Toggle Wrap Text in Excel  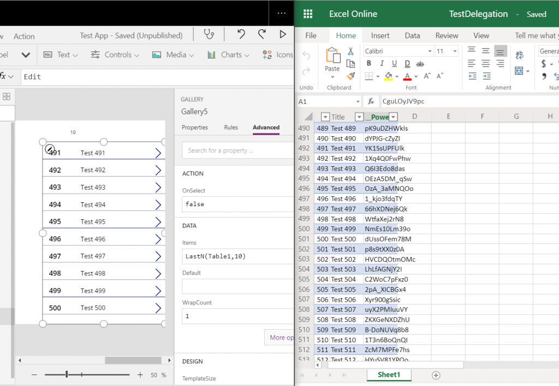click(520, 55)
